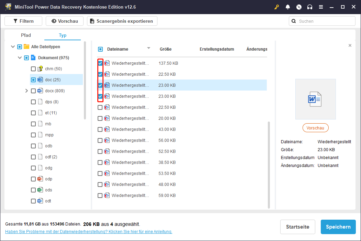
Task: Click the Suchen search field
Action: 322,21
